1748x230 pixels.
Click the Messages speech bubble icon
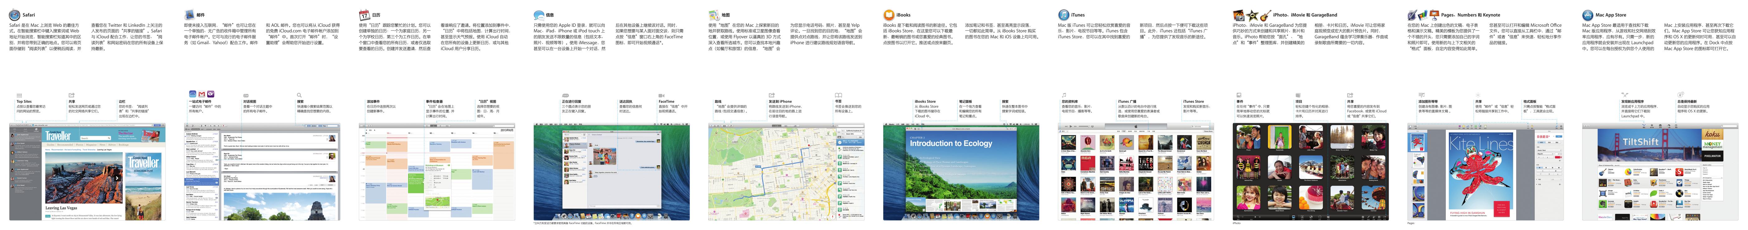point(539,14)
